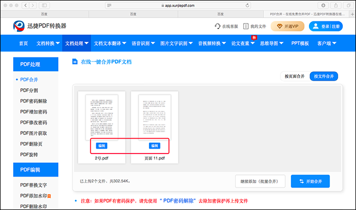The height and width of the screenshot is (210, 356).
Task: Click the 页面 11.pdf file name
Action: coord(154,158)
